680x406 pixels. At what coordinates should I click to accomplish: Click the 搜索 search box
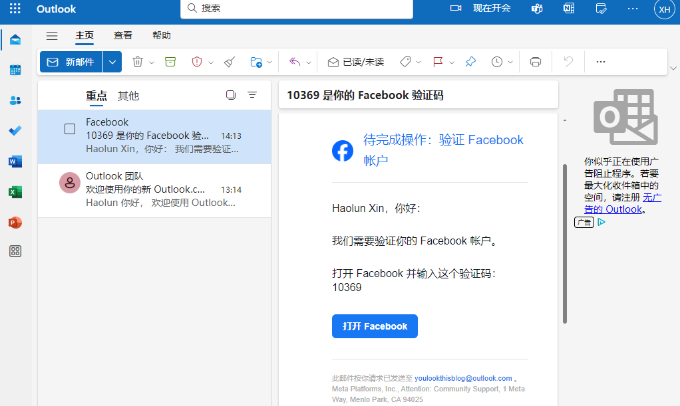tap(297, 8)
